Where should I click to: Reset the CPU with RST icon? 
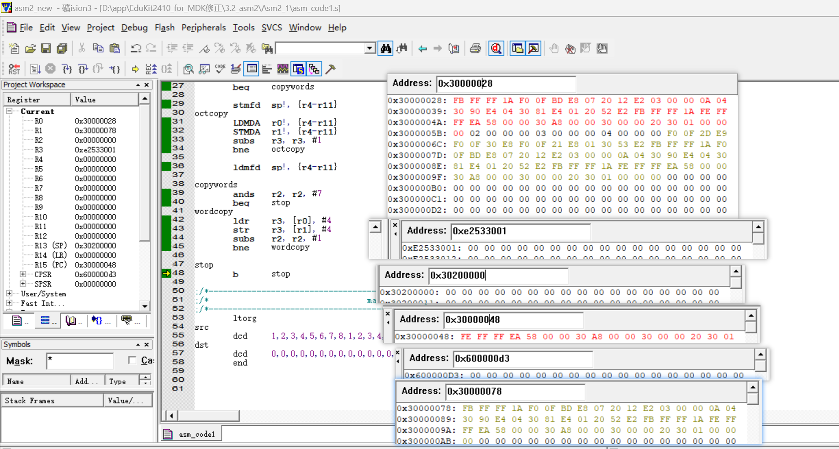[x=14, y=69]
